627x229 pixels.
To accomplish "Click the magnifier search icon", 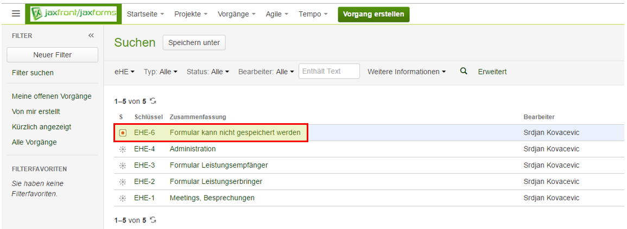I will pos(464,71).
